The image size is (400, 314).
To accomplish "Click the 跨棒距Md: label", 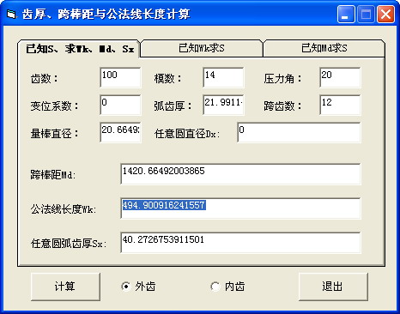I will 53,175.
